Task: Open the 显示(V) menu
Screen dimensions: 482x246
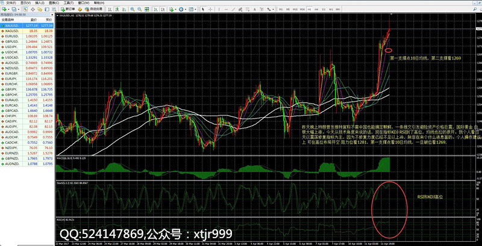Action: tap(25, 3)
